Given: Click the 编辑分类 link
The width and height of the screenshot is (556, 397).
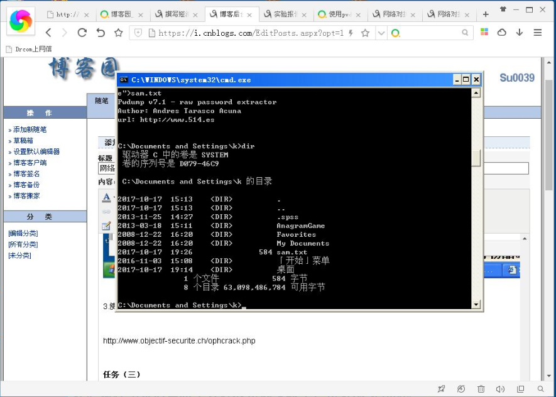Looking at the screenshot, I should [23, 233].
